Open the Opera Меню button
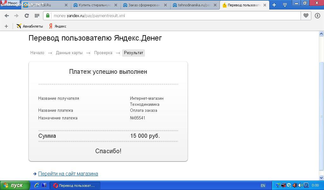324x190 pixels. coord(9,3)
